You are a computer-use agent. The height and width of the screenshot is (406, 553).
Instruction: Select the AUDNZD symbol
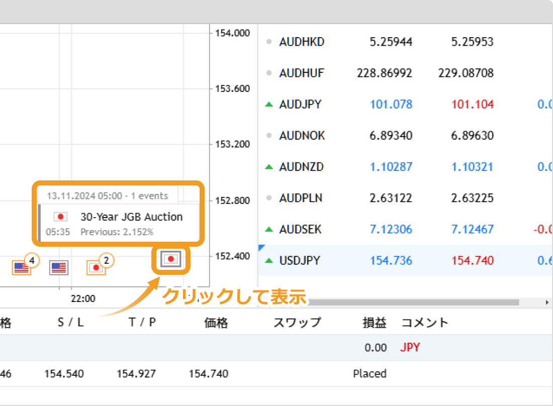[301, 167]
